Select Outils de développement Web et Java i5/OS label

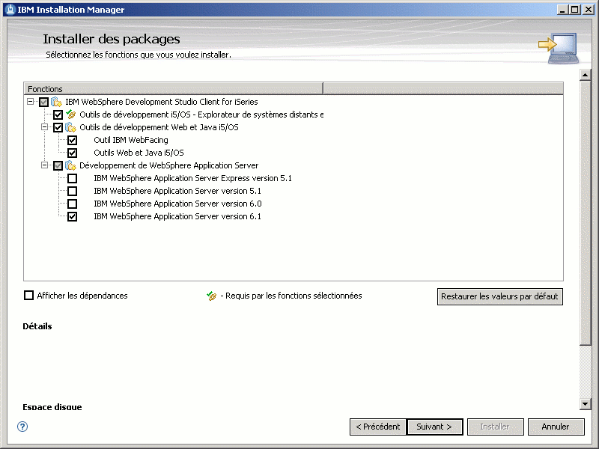point(159,127)
